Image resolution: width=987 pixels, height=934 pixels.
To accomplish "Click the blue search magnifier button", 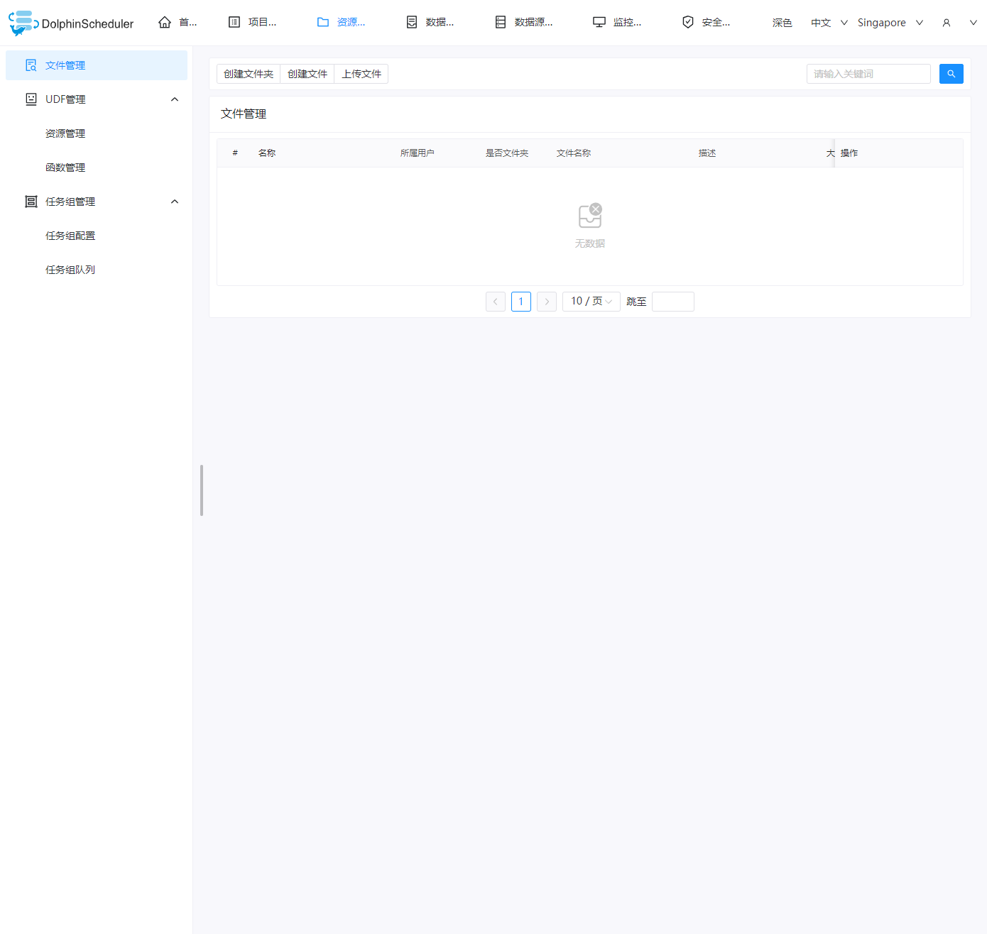I will coord(951,74).
